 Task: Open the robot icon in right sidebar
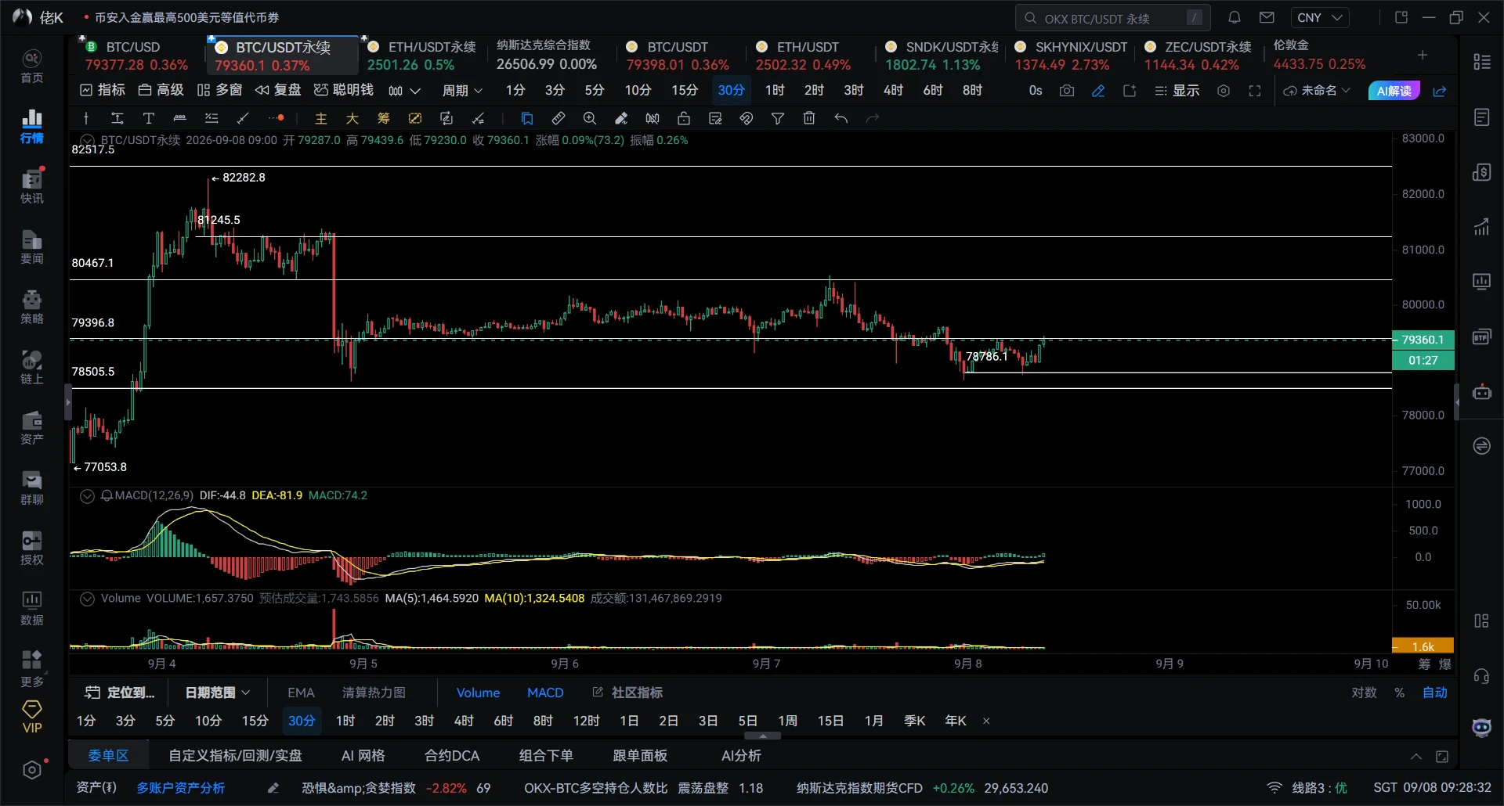tap(1481, 392)
